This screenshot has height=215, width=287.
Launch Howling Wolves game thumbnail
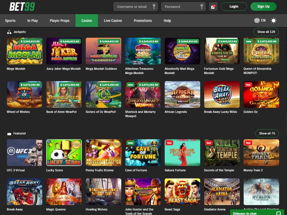point(103,192)
